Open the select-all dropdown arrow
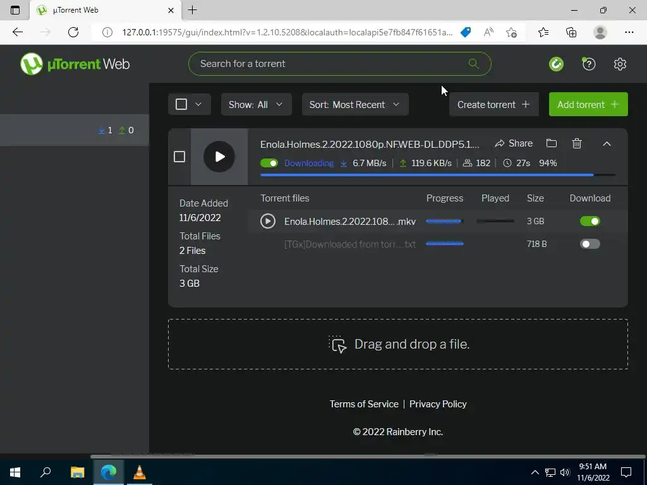Image resolution: width=647 pixels, height=485 pixels. coord(198,104)
